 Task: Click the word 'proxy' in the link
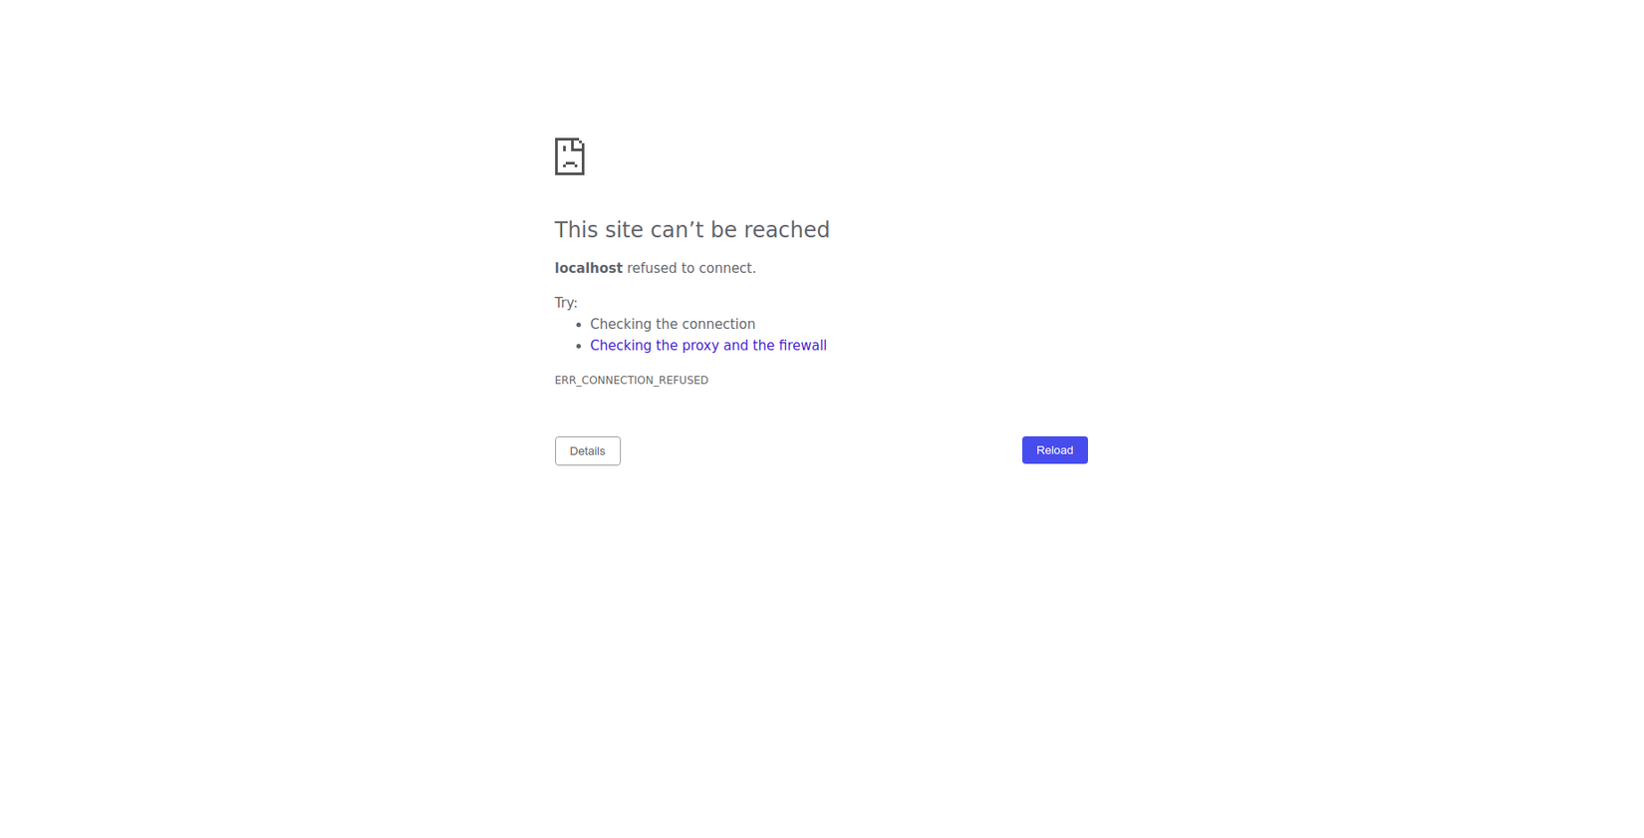click(x=700, y=346)
